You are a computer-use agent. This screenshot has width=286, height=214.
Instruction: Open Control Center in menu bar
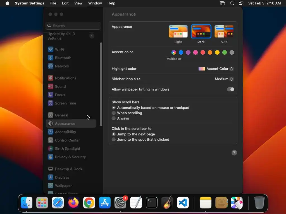241,3
